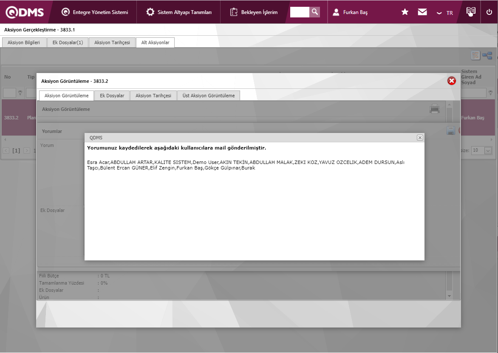This screenshot has width=498, height=353.
Task: Click the top bar search input field
Action: [x=299, y=12]
